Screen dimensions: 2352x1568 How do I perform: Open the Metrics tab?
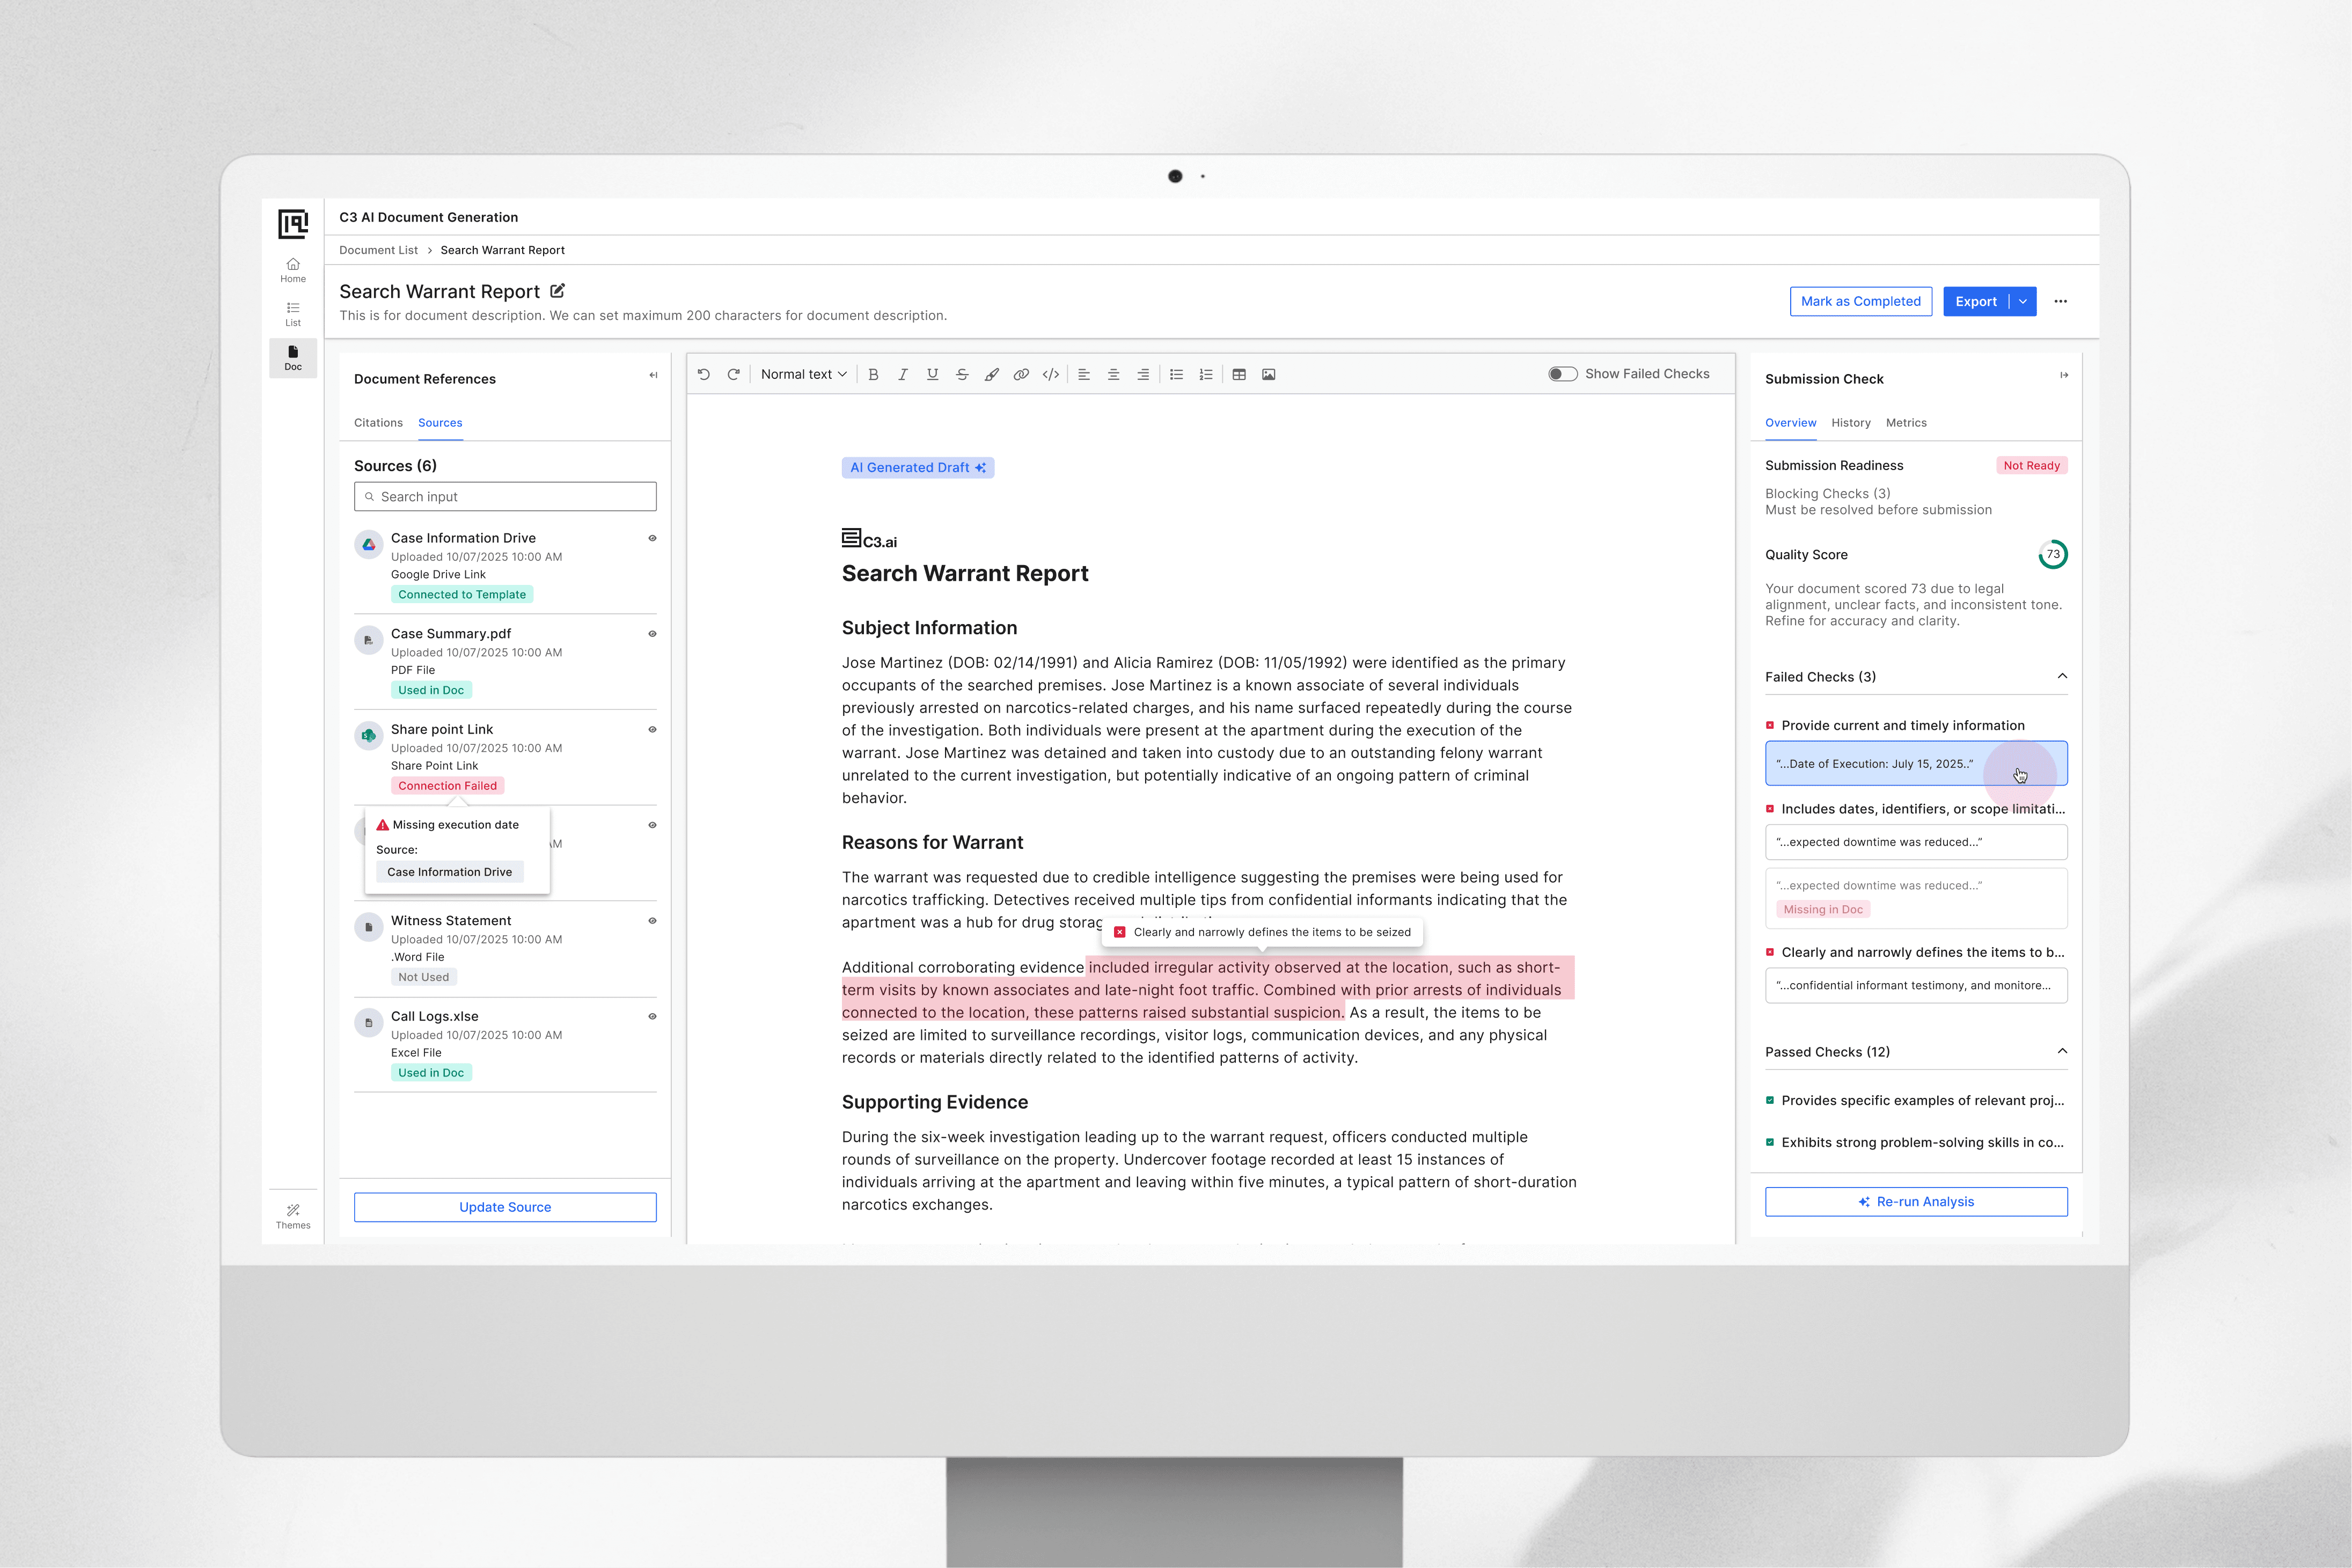point(1906,423)
